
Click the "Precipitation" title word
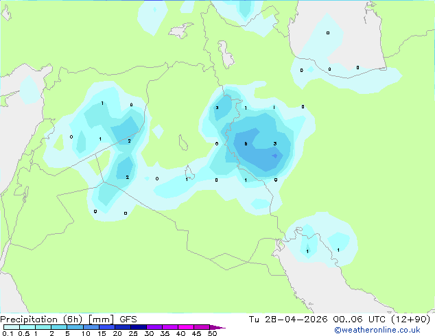pos(29,320)
